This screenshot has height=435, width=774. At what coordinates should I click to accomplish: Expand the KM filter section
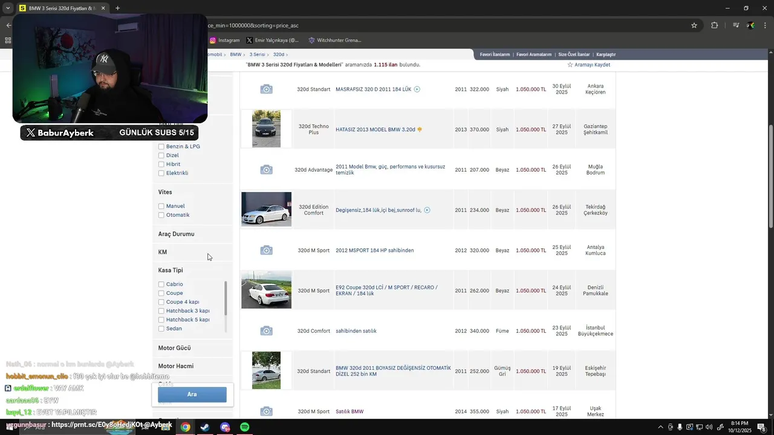pyautogui.click(x=163, y=252)
